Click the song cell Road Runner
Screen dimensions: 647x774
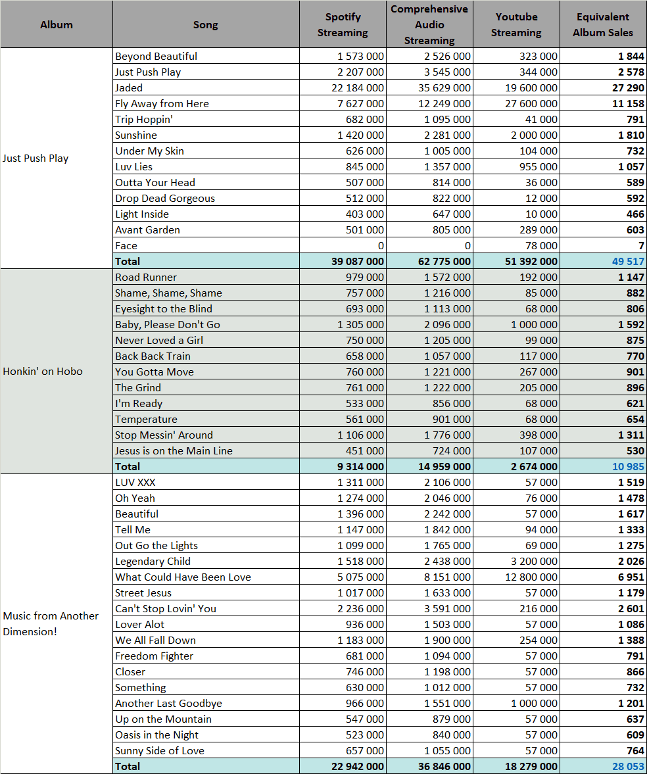206,278
